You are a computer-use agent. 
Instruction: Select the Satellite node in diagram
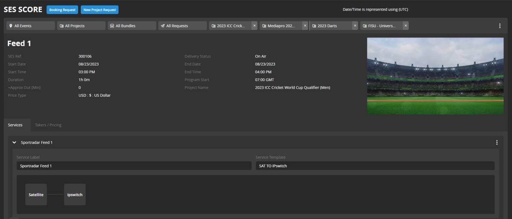(x=36, y=194)
